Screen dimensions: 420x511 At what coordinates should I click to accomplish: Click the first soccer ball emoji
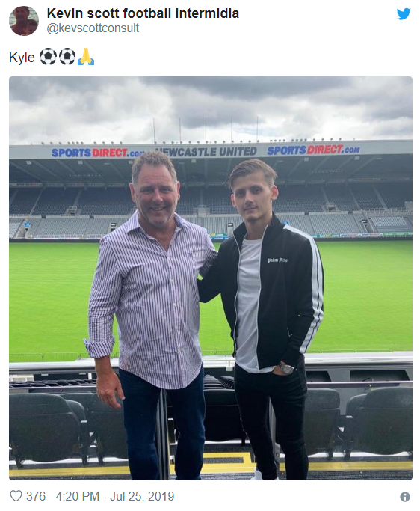pos(48,56)
